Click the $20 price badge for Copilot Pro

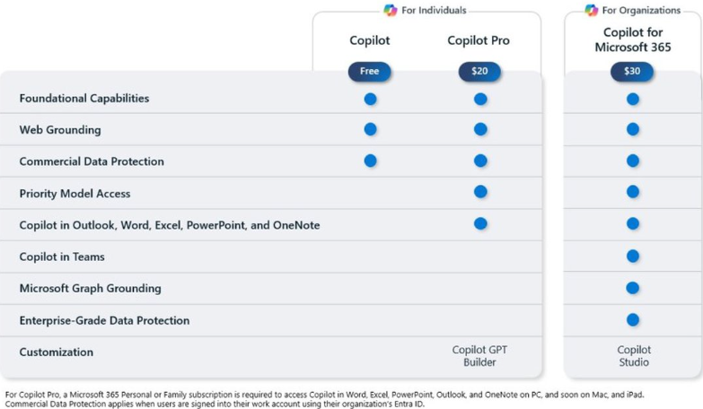click(x=479, y=72)
